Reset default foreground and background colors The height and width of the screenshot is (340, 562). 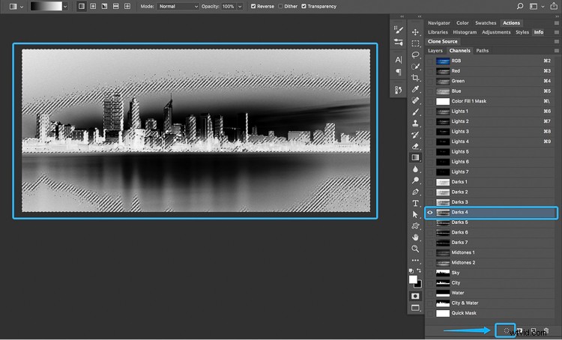[411, 271]
